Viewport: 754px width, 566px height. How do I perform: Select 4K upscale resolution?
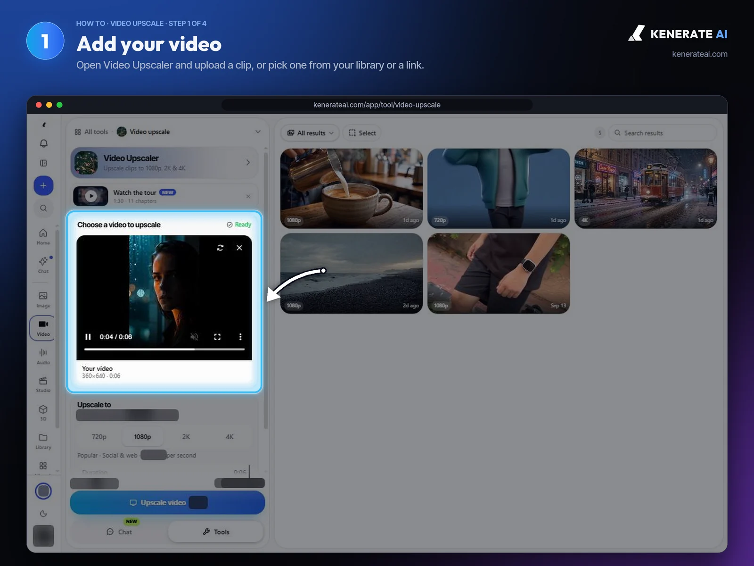229,437
